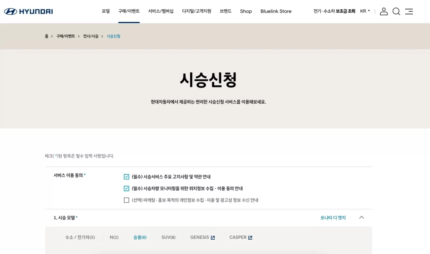Open the login profile icon
Image resolution: width=430 pixels, height=254 pixels.
click(384, 11)
